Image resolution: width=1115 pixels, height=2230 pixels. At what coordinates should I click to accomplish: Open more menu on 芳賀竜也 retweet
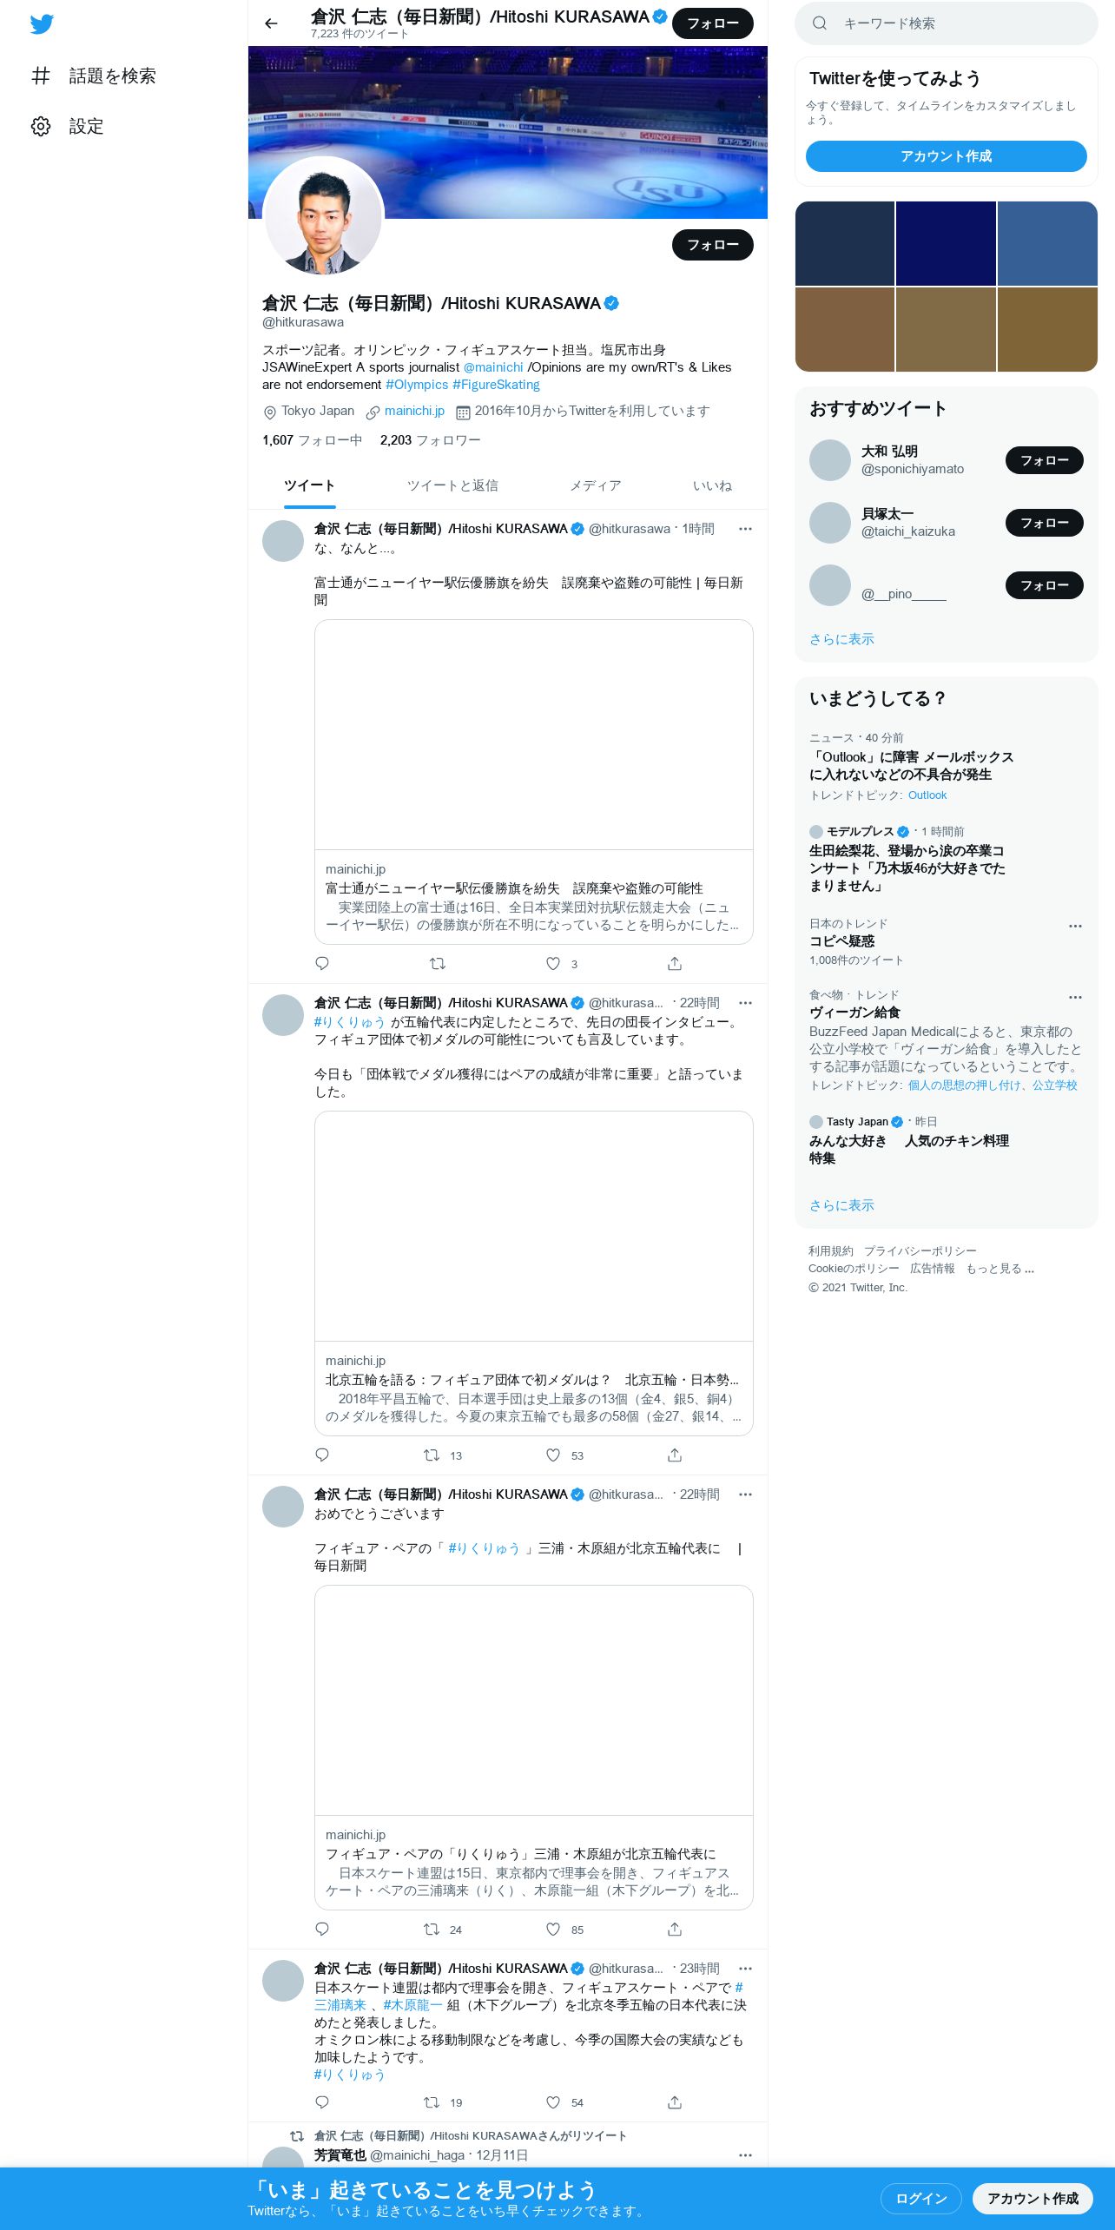click(745, 2155)
